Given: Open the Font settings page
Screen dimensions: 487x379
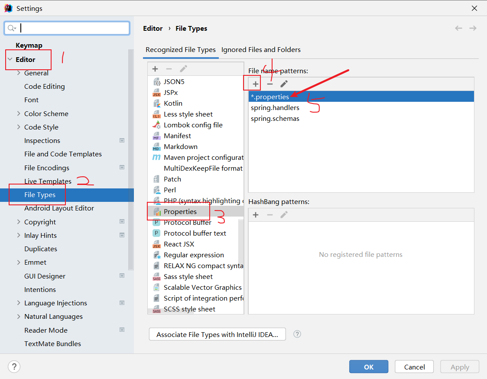Looking at the screenshot, I should [31, 100].
